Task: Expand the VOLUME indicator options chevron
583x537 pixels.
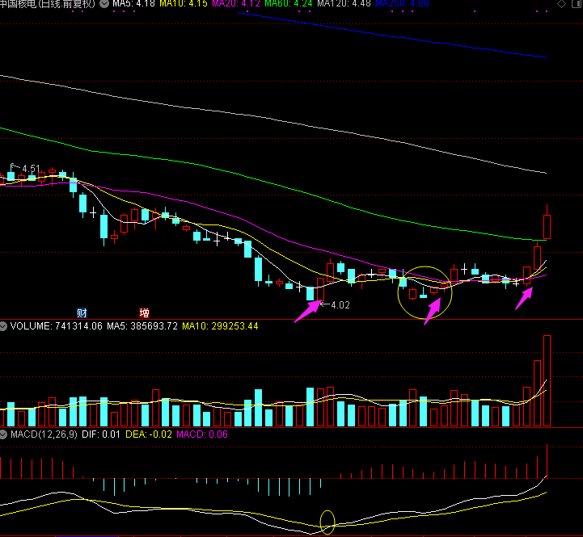Action: 3,326
